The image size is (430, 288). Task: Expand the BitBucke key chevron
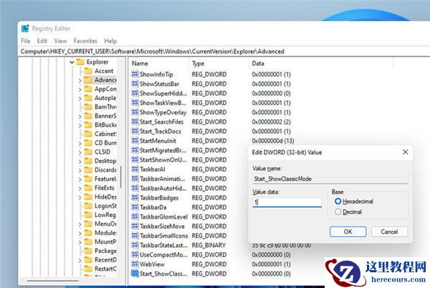(80, 126)
